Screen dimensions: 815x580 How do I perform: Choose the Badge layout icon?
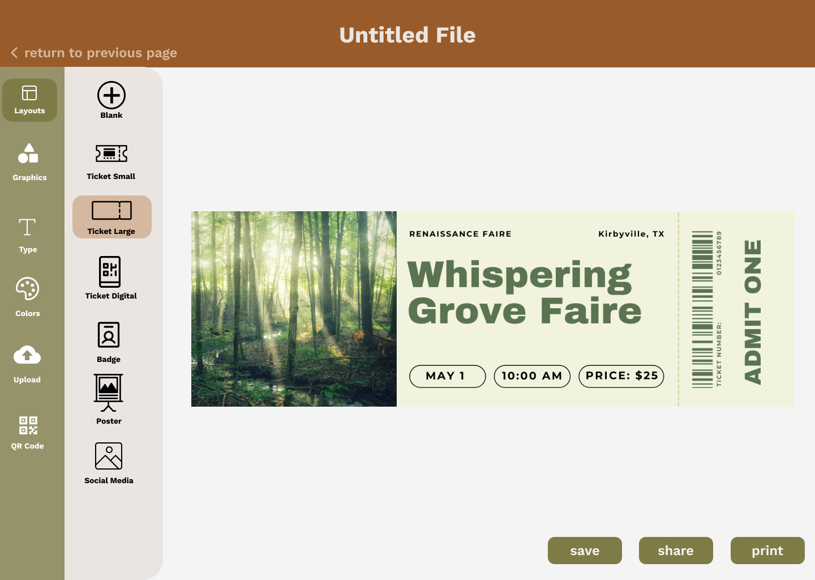click(109, 335)
